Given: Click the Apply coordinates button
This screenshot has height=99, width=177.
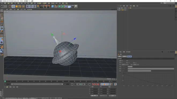Looking at the screenshot, I should 112,96.
